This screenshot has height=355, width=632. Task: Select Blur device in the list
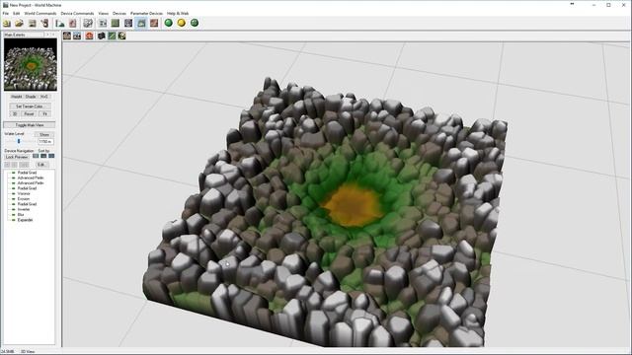tap(21, 215)
